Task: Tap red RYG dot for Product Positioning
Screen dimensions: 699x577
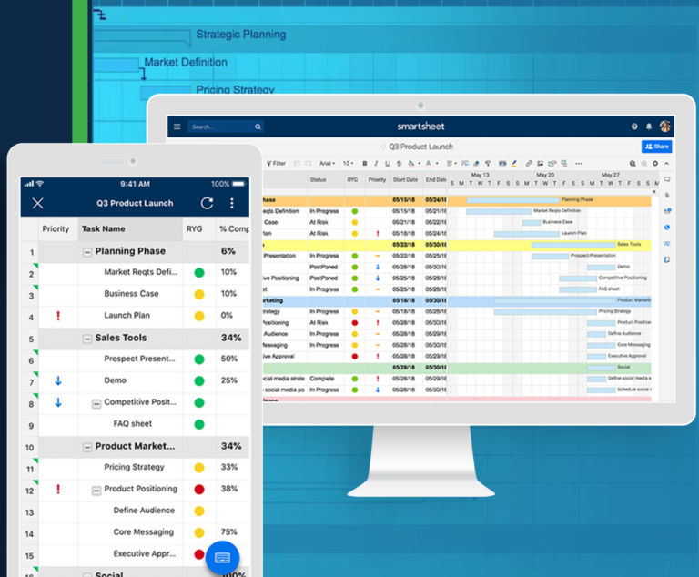Action: (199, 489)
